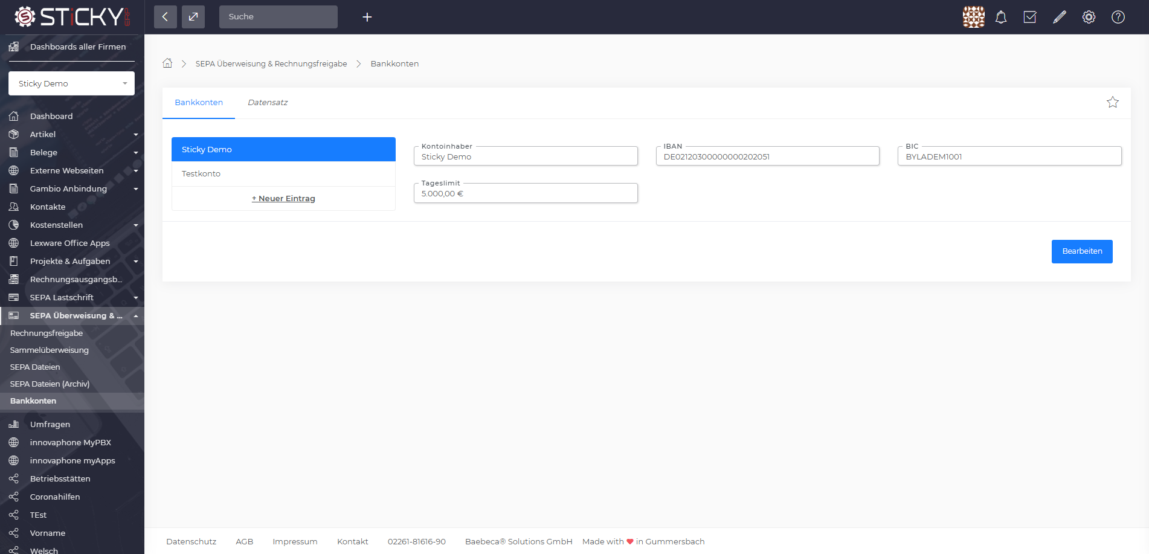
Task: Click the home breadcrumb icon
Action: click(167, 63)
